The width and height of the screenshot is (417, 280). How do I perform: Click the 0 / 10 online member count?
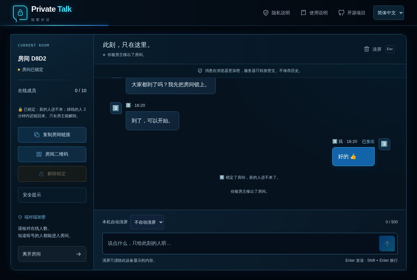[x=80, y=91]
